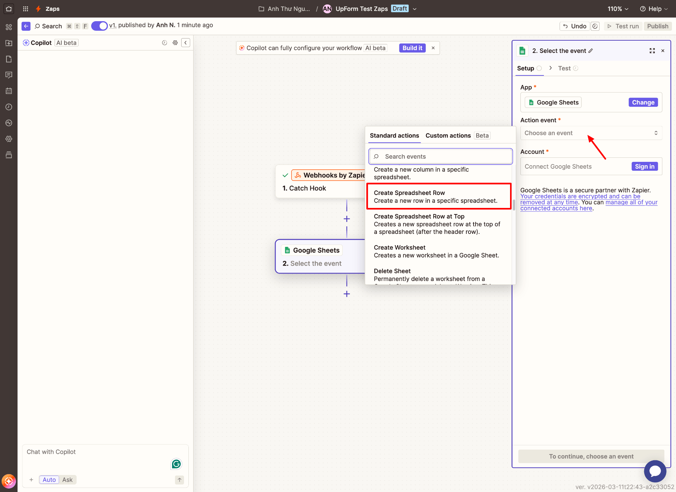This screenshot has width=676, height=492.
Task: Click the orange profile avatar at the sidebar bottom
Action: pos(9,481)
